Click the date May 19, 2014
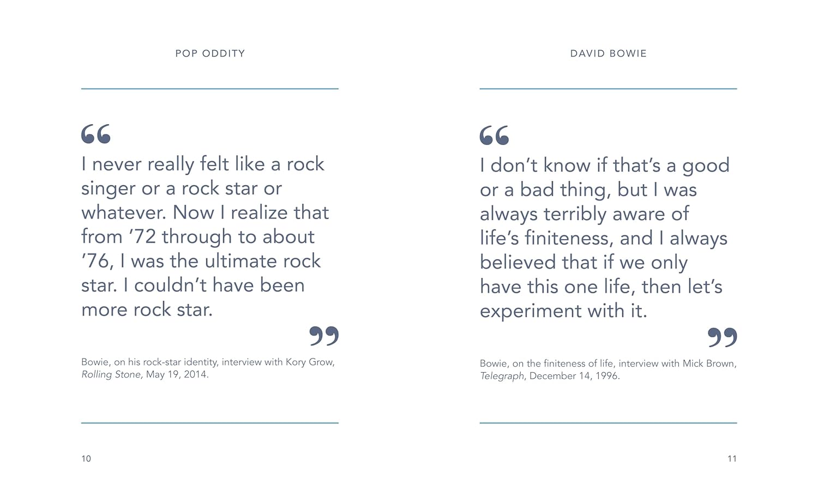Image resolution: width=818 pixels, height=504 pixels. (x=177, y=375)
